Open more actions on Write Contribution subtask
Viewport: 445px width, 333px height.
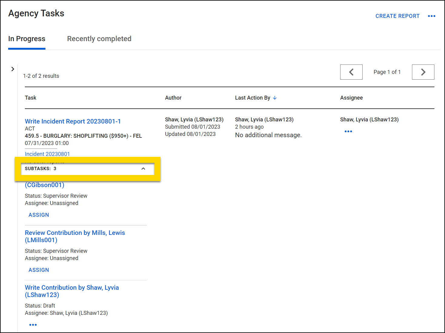(x=33, y=325)
